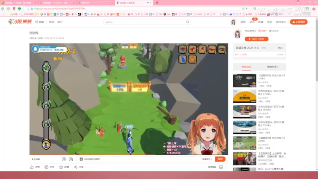Image resolution: width=318 pixels, height=179 pixels.
Task: Open recommended video title ending 05.mkv
Action: click(271, 124)
